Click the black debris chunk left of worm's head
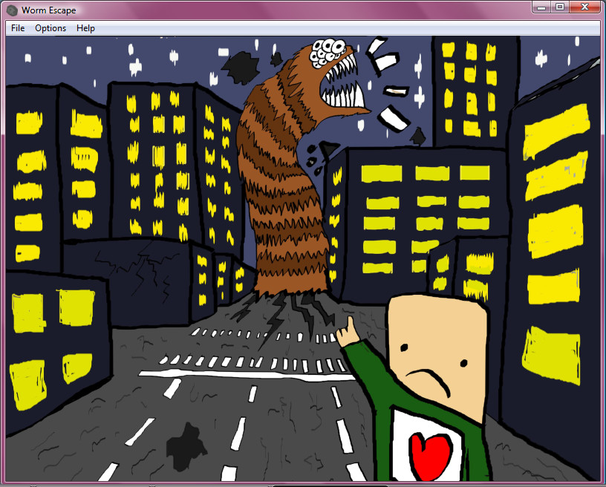606x487 pixels. tap(238, 67)
